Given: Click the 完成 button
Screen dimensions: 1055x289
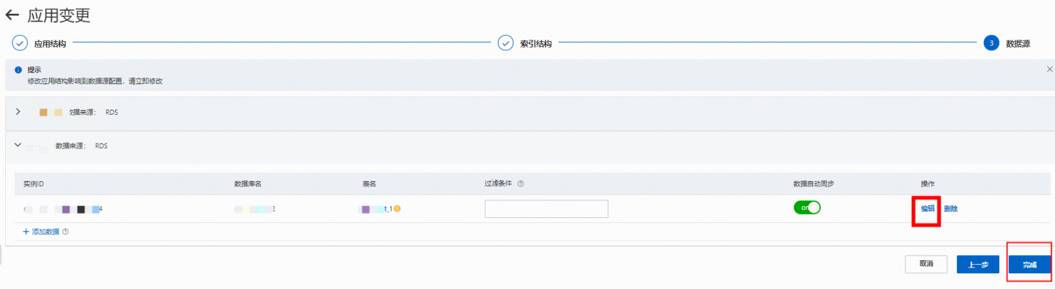Looking at the screenshot, I should coord(1030,264).
